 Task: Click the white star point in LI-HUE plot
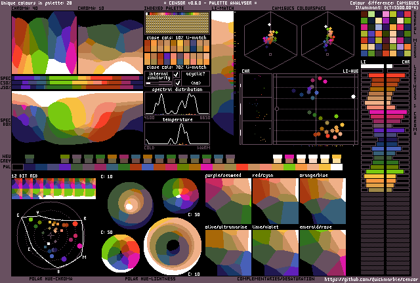point(353,97)
